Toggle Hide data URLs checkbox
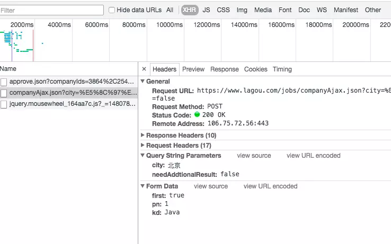Viewport: 391px width, 244px height. 112,10
